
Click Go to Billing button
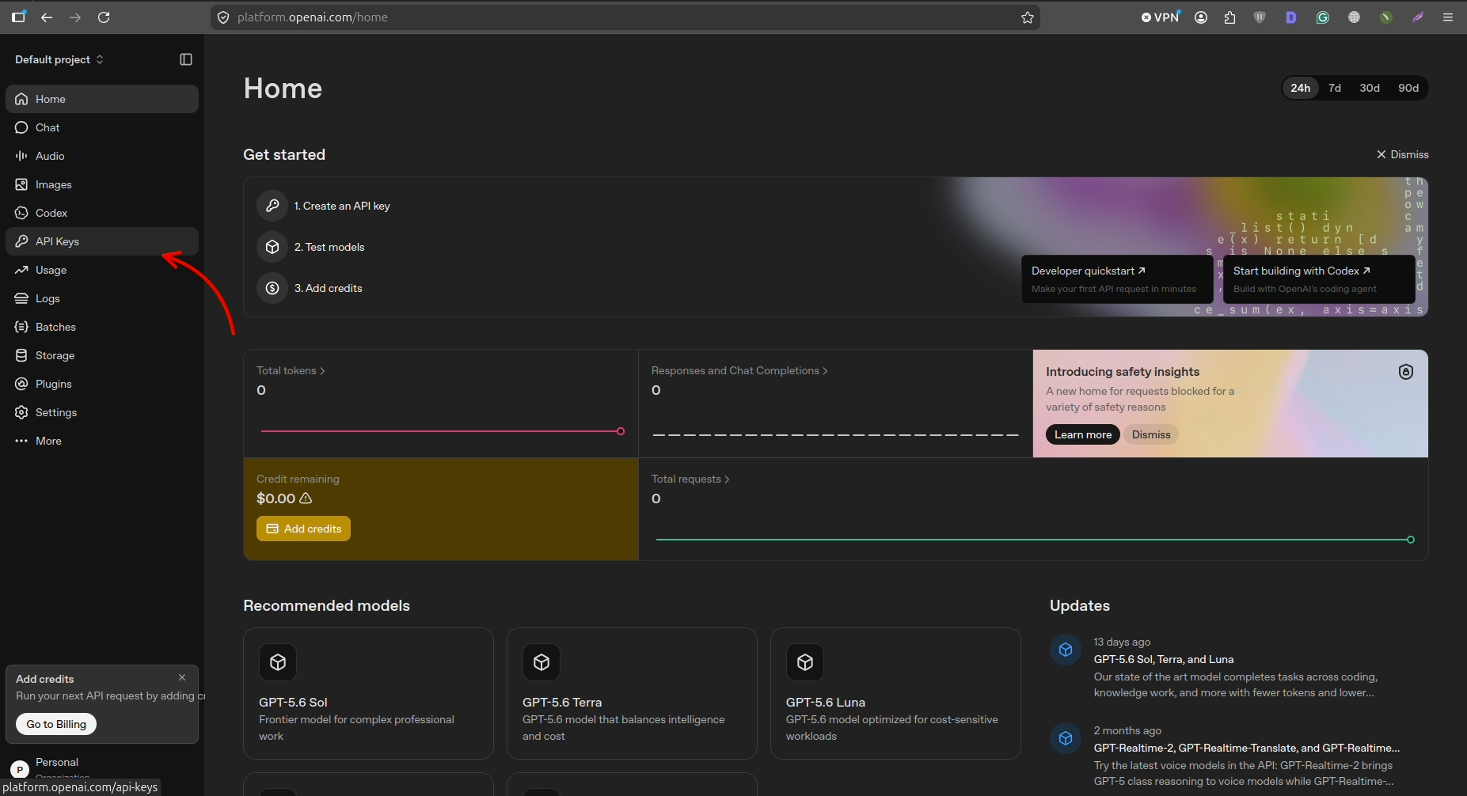click(56, 724)
